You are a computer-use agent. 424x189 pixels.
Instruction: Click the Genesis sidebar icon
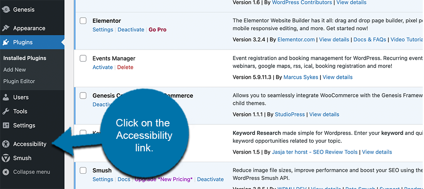(x=6, y=10)
